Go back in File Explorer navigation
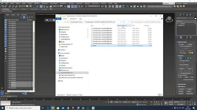Viewport: 197px width, 110px height. click(58, 22)
